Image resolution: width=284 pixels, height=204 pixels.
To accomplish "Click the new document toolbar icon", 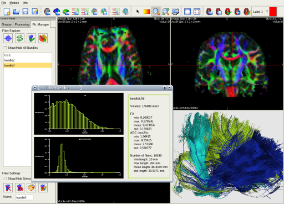I will [x=7, y=12].
